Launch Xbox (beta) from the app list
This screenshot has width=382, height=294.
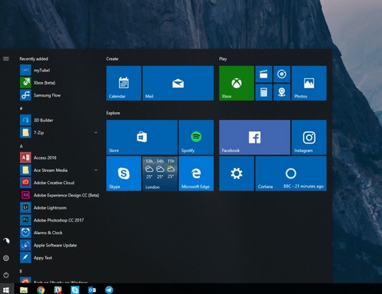[x=59, y=83]
